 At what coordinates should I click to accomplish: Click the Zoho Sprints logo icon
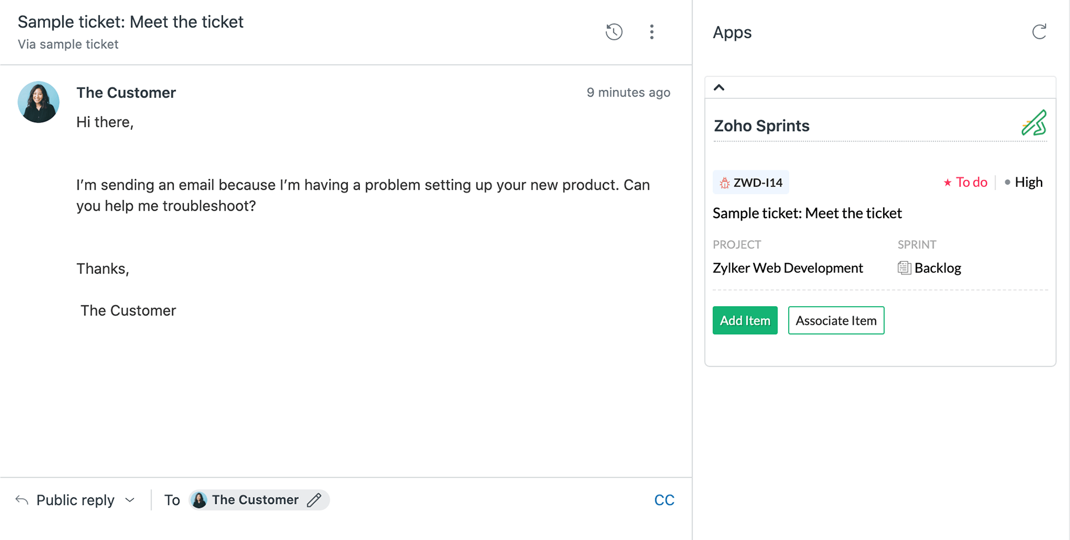coord(1034,123)
